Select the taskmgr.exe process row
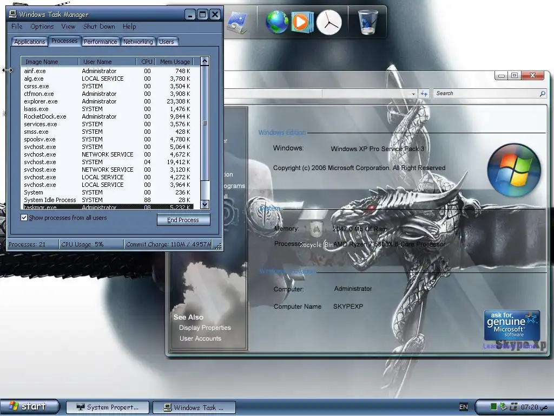Viewport: 554px width, 416px height. 108,206
